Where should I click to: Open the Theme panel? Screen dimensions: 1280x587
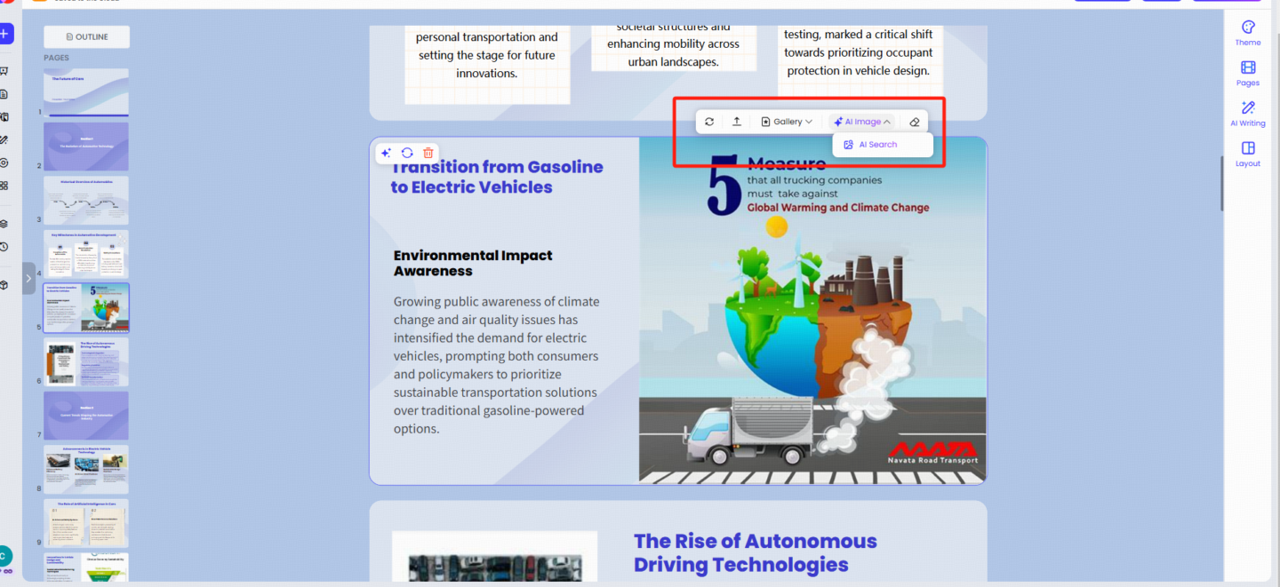coord(1248,33)
